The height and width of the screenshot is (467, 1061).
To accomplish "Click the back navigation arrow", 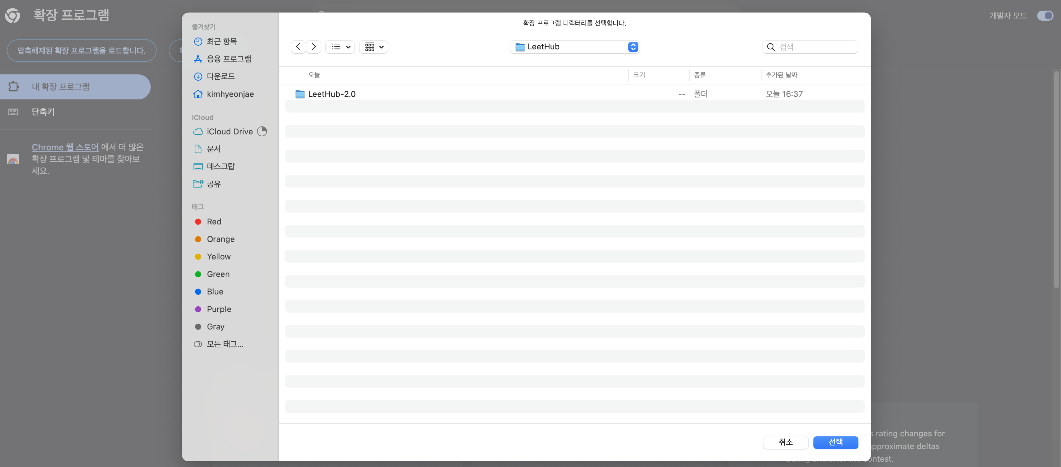I will pyautogui.click(x=298, y=47).
